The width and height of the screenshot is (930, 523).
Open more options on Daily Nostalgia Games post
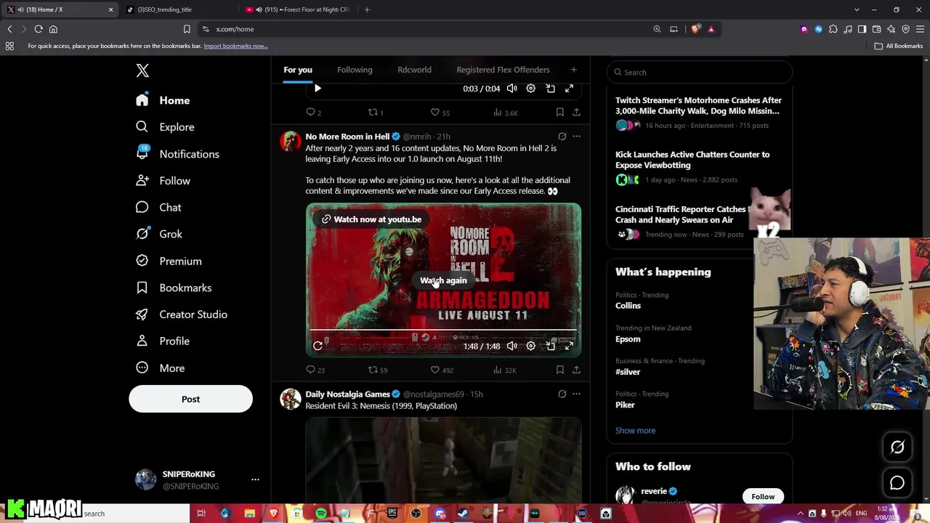tap(576, 394)
